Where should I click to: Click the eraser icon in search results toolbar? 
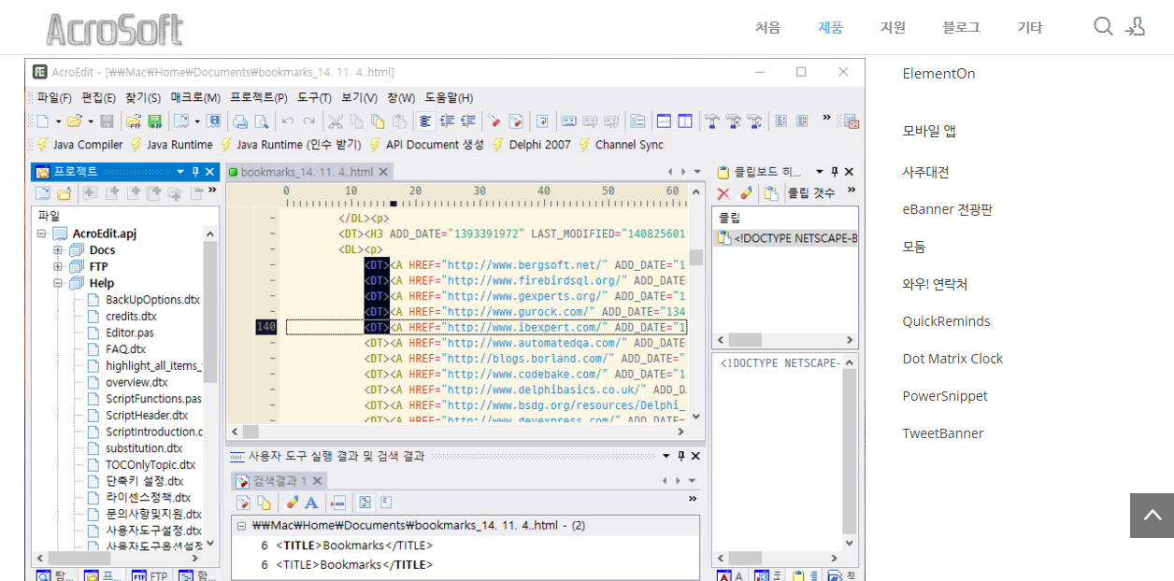pyautogui.click(x=292, y=503)
